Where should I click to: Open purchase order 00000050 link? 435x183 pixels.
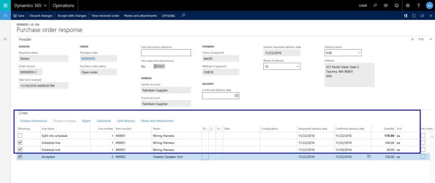tap(88, 59)
